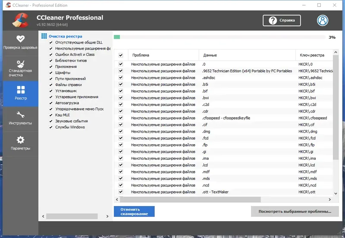Open the Health Check heart icon
This screenshot has width=345, height=238.
click(20, 39)
